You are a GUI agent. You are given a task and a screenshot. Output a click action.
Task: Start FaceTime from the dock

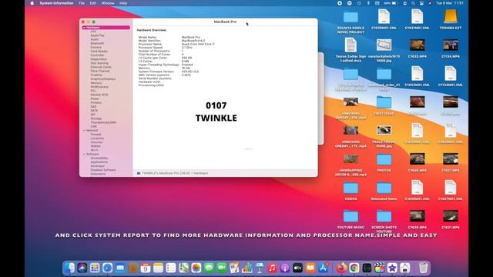222,268
